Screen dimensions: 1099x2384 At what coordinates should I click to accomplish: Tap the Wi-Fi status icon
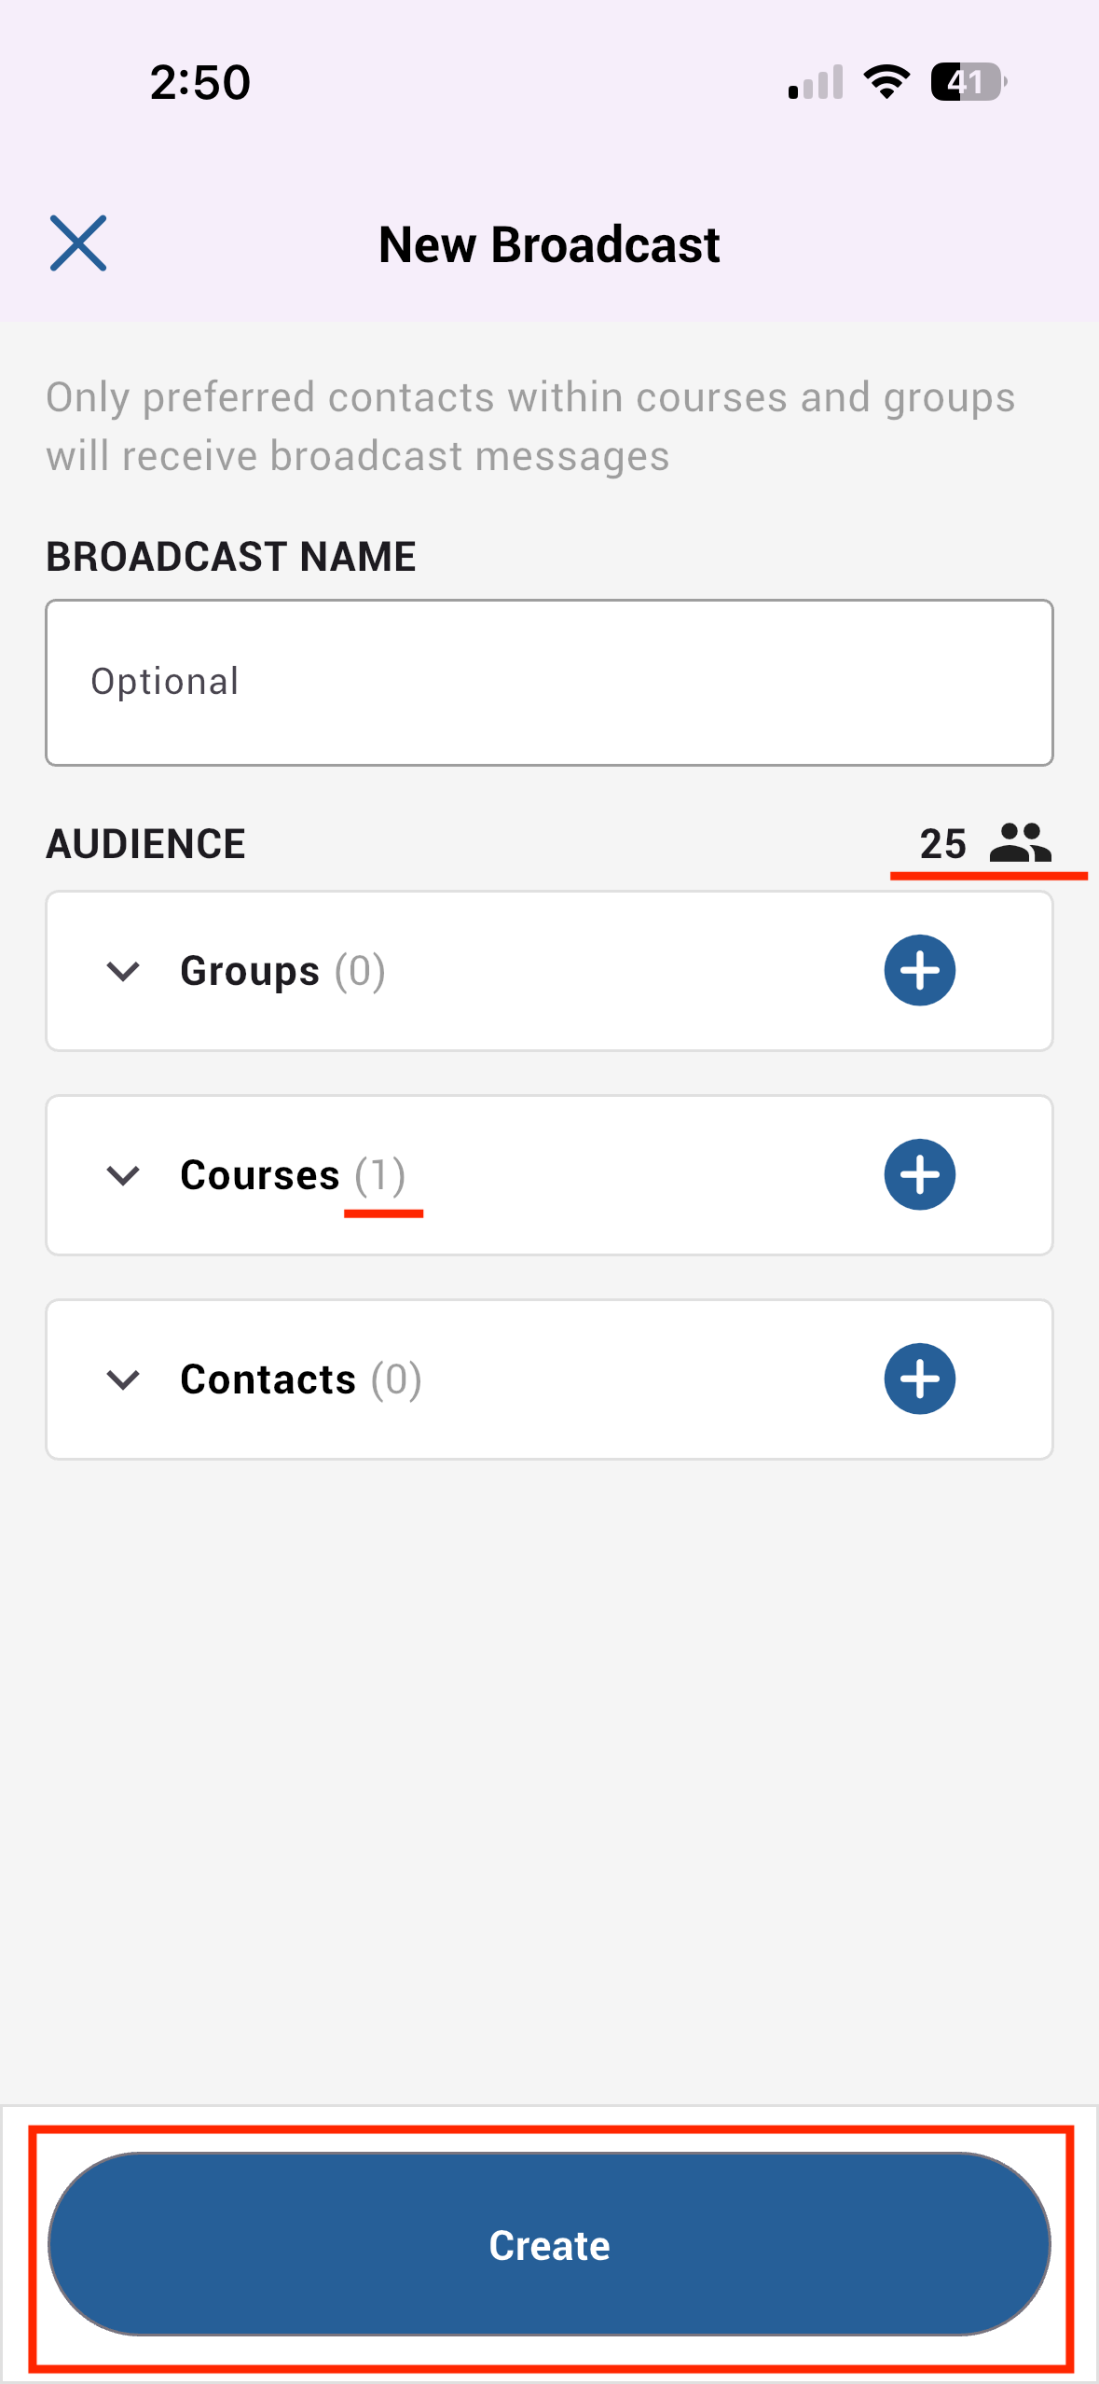tap(886, 82)
